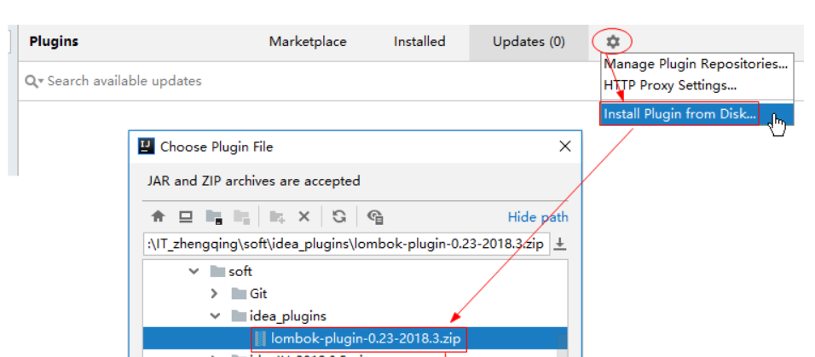Collapse the idea_plugins folder
The image size is (815, 357).
point(215,316)
